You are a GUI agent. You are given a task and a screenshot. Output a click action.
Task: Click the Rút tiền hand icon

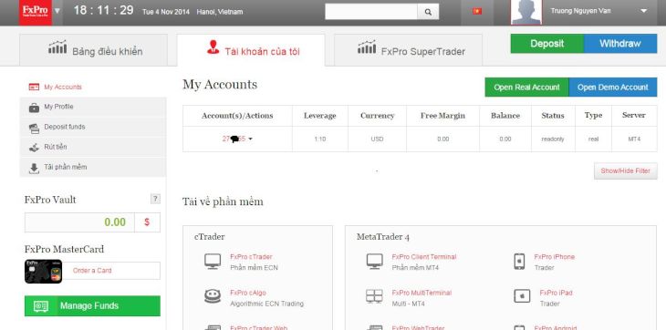pyautogui.click(x=34, y=148)
